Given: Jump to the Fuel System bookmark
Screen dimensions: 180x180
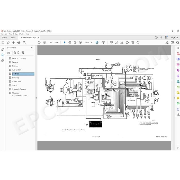Looking at the screenshot, I should tap(17, 70).
